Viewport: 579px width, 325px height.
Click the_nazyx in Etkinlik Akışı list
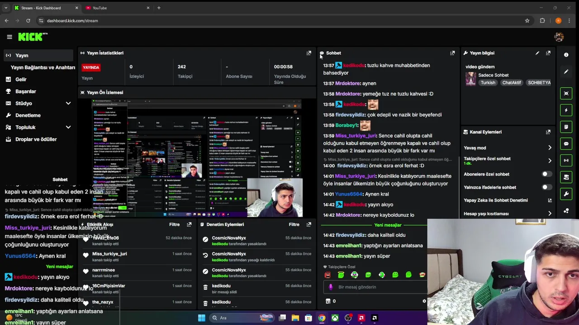(103, 302)
